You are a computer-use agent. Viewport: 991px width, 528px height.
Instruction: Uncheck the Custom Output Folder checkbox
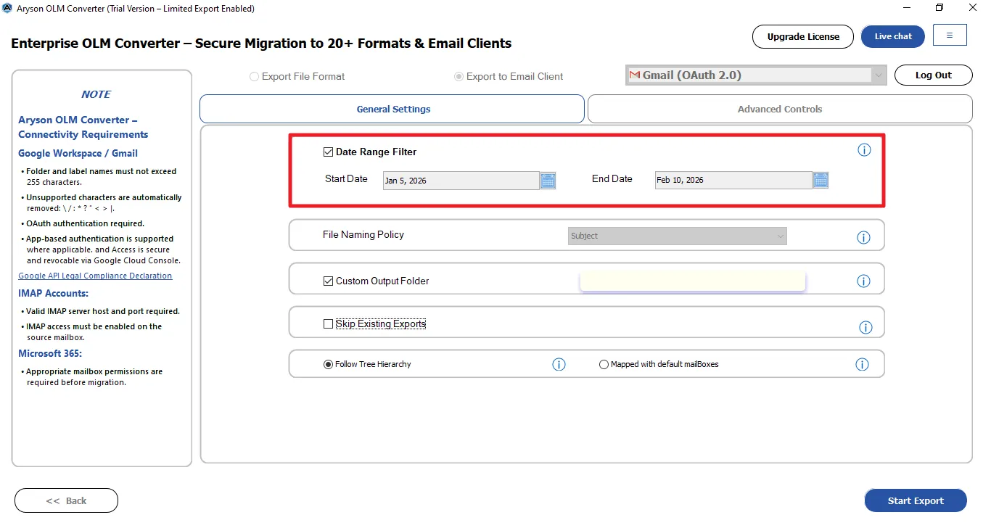tap(328, 281)
